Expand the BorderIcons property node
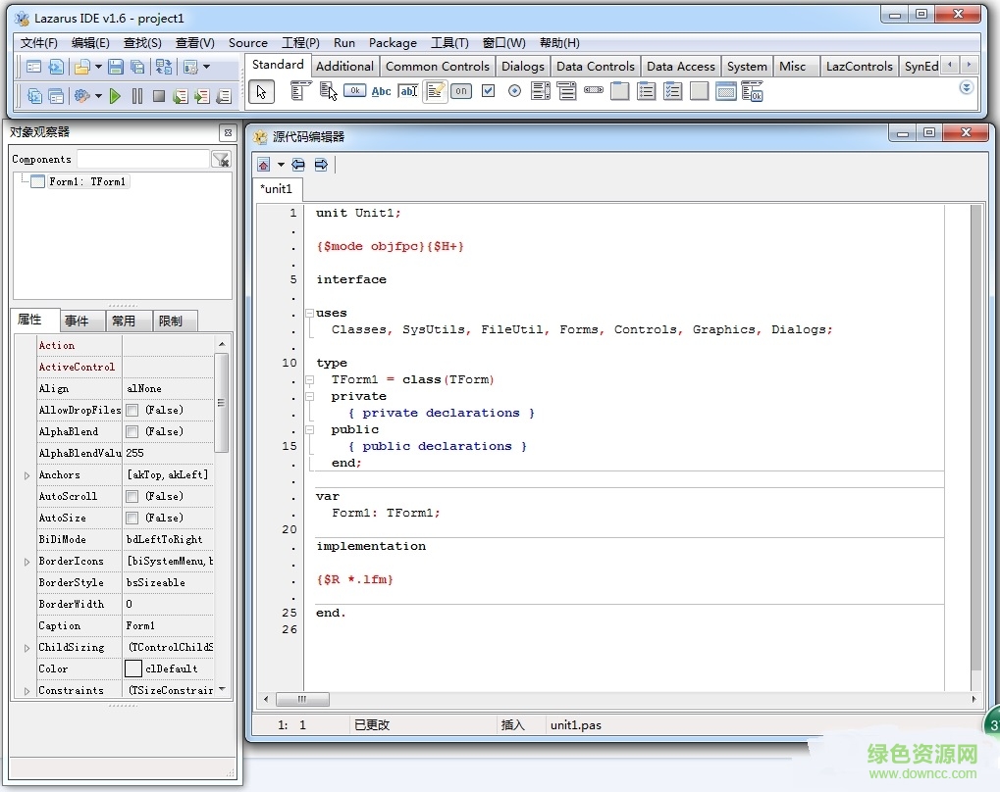This screenshot has height=792, width=1000. tap(26, 562)
